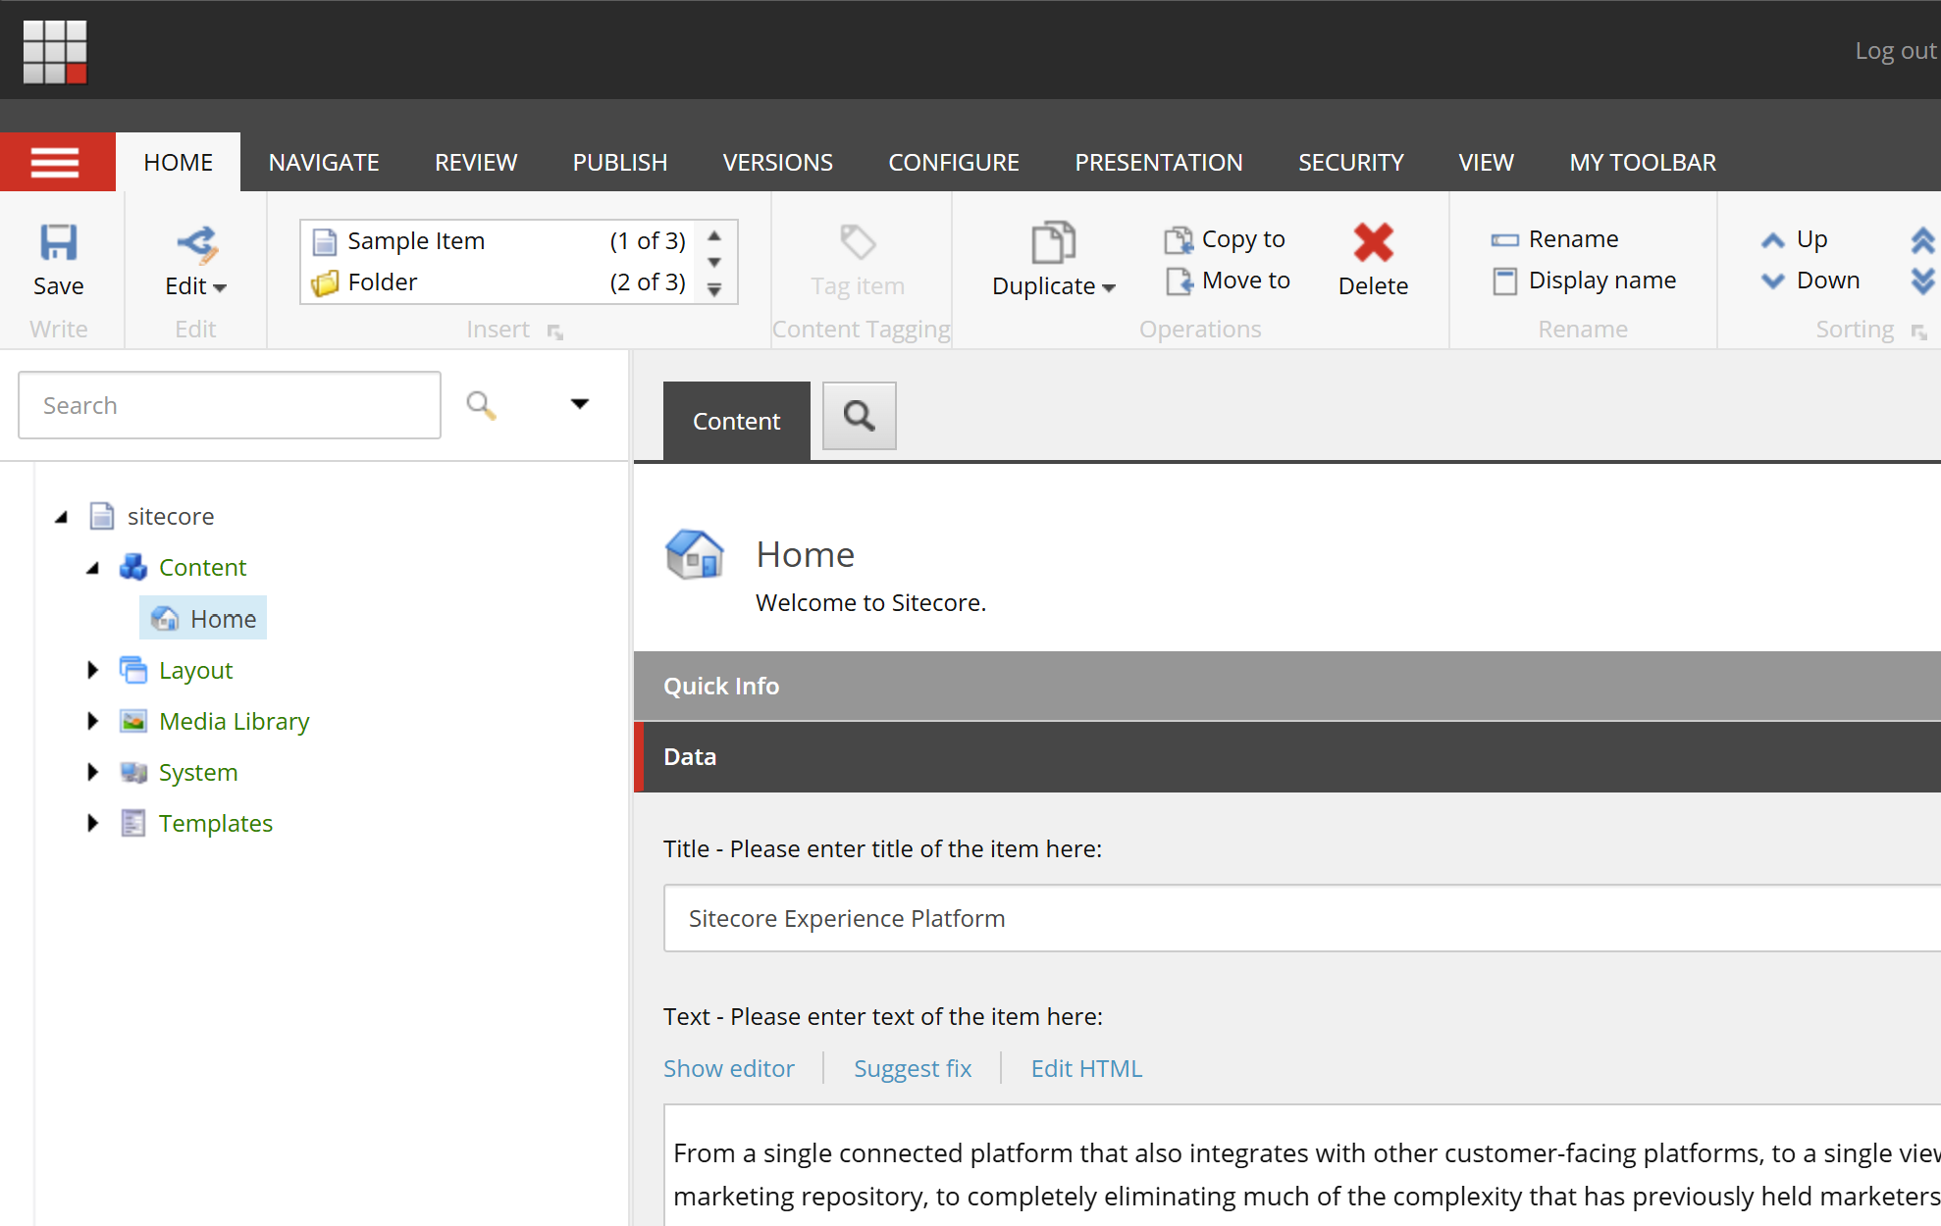The image size is (1941, 1226).
Task: Click the Copy to button
Action: (x=1225, y=239)
